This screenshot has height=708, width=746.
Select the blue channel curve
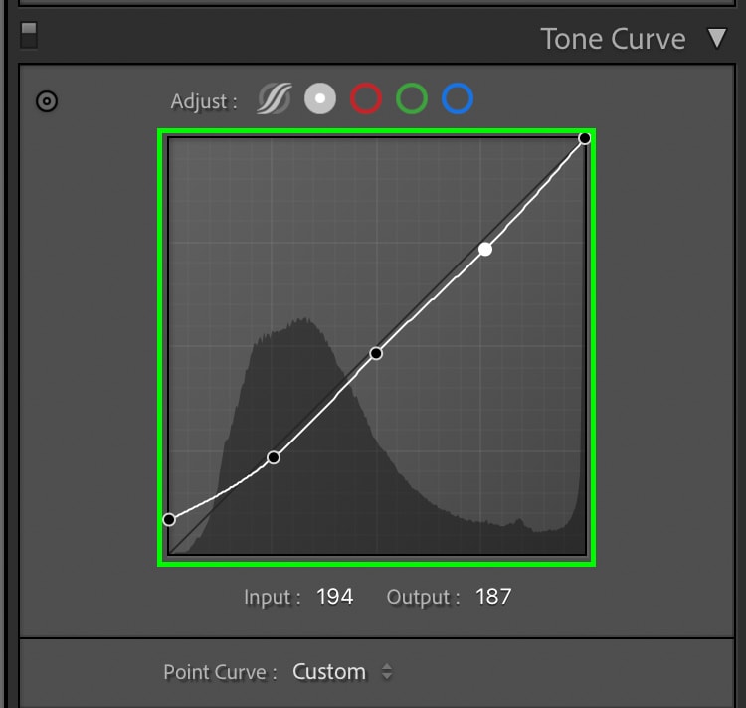[x=458, y=98]
